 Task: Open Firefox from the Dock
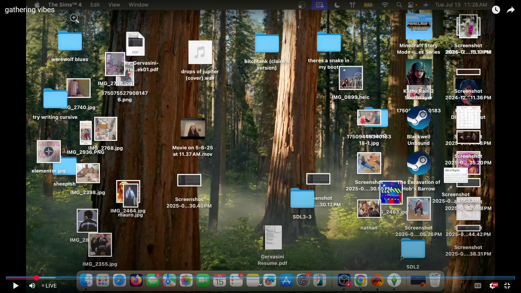tap(136, 281)
